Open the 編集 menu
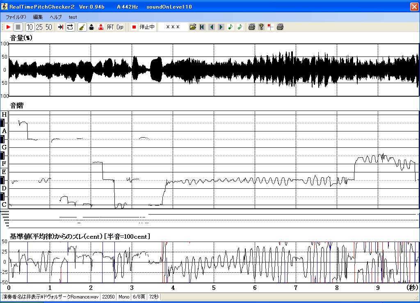The width and height of the screenshot is (420, 303). [38, 17]
